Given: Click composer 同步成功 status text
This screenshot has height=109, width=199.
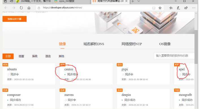Looking at the screenshot, I should click(15, 100).
